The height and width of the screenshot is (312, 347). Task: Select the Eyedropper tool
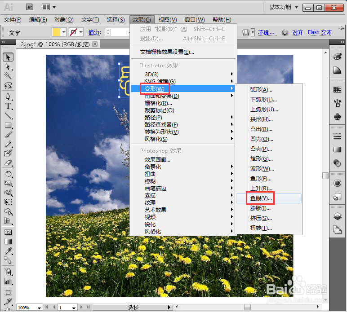click(8, 251)
